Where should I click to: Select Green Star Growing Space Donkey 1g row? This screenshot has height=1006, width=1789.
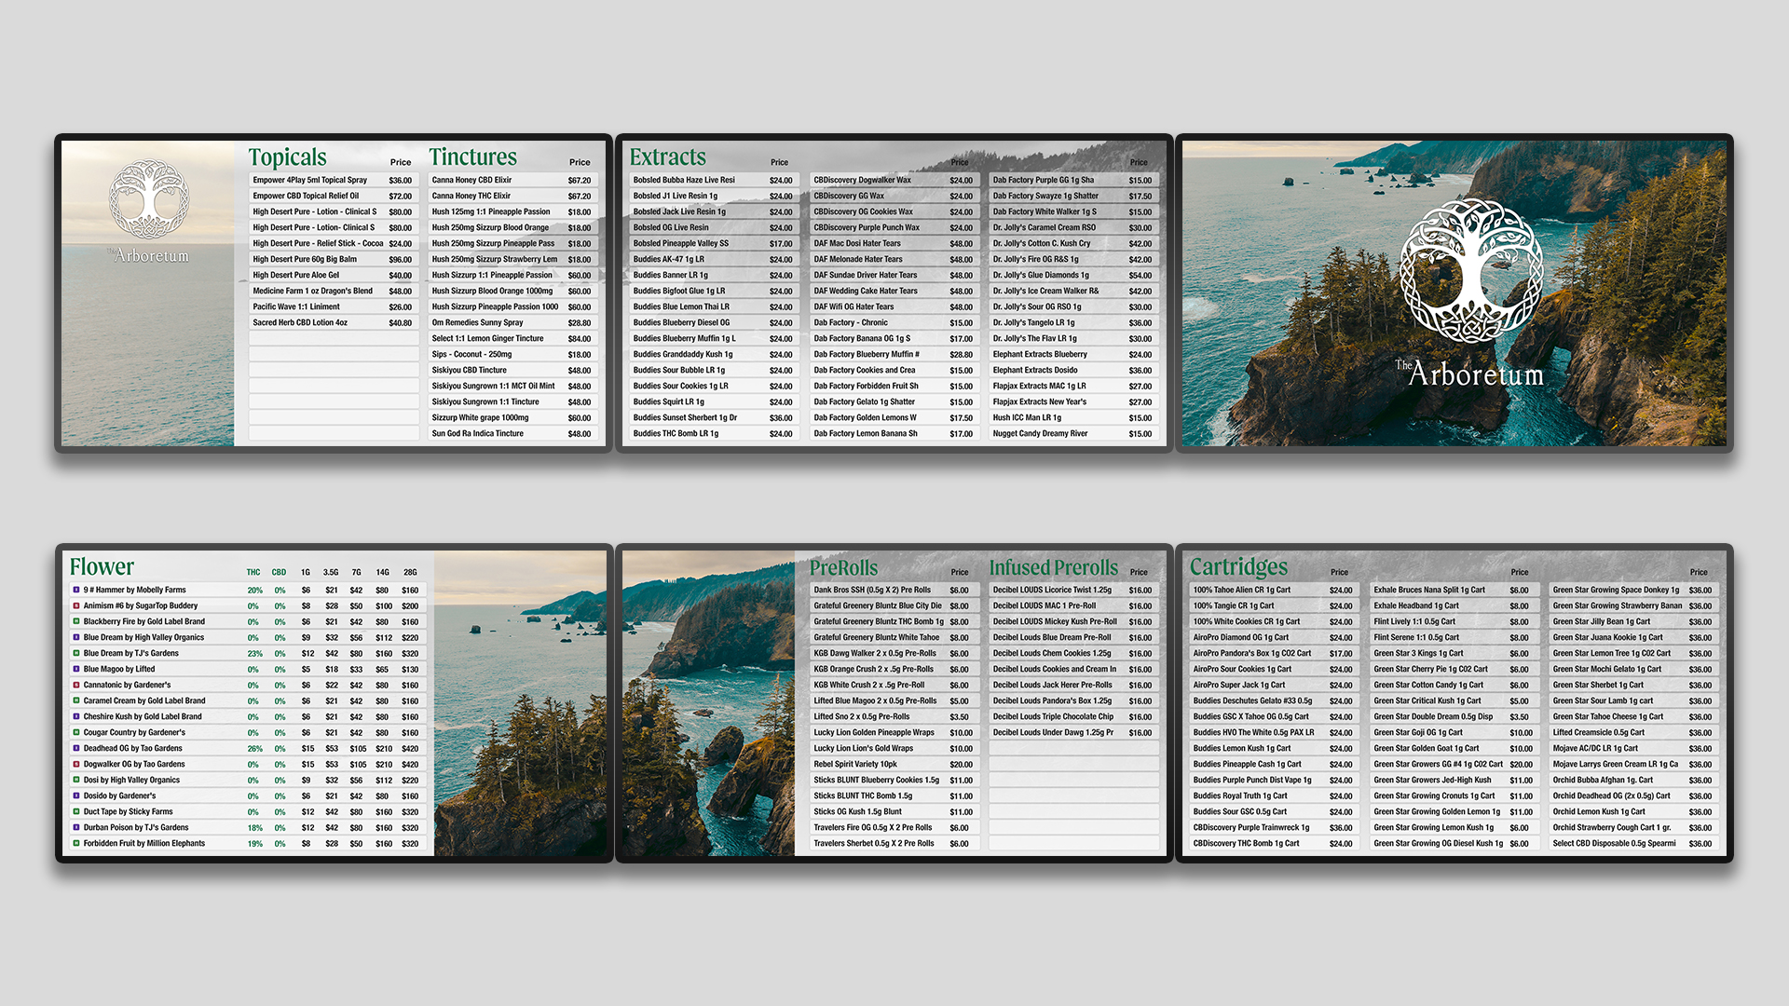[x=1634, y=590]
